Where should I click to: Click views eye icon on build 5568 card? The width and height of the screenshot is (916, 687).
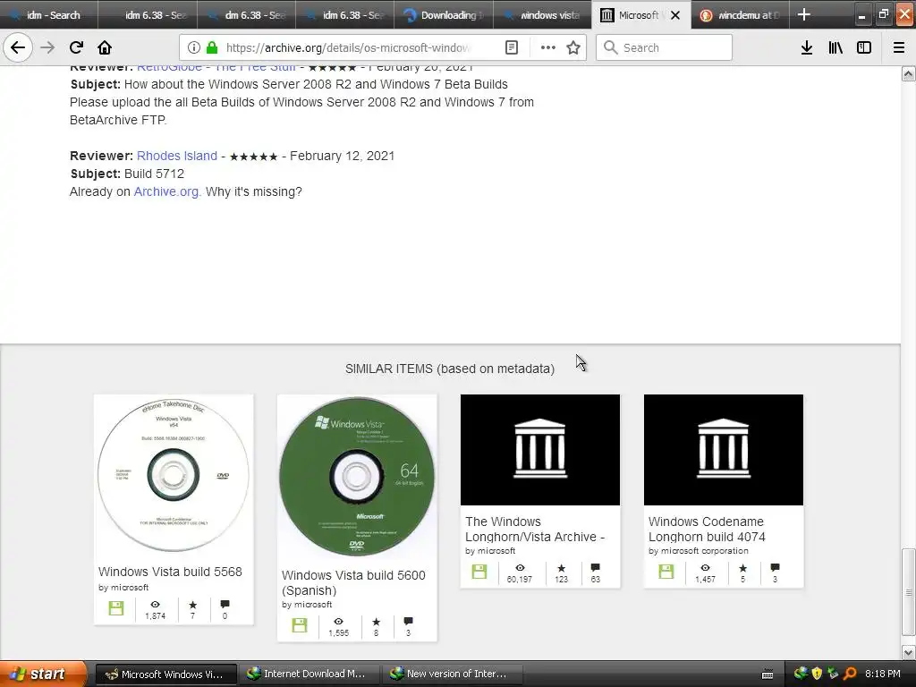coord(155,605)
